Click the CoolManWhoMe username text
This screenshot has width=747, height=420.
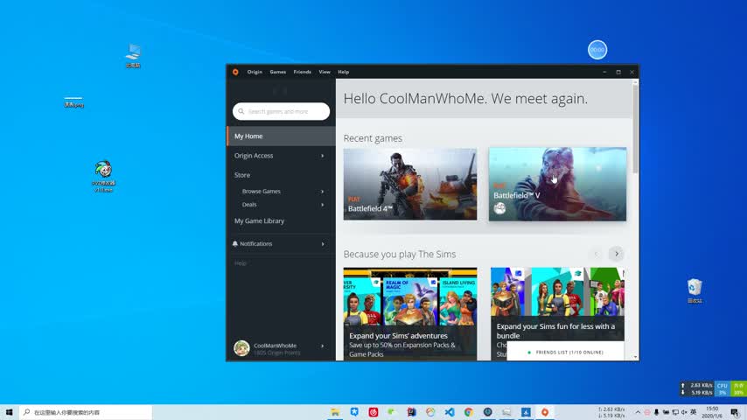275,346
